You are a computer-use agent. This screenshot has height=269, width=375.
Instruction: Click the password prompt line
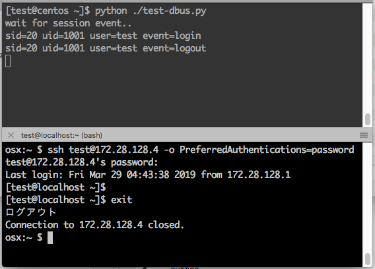tap(82, 162)
